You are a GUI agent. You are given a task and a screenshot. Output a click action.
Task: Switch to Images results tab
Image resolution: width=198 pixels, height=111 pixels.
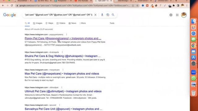click(x=38, y=23)
